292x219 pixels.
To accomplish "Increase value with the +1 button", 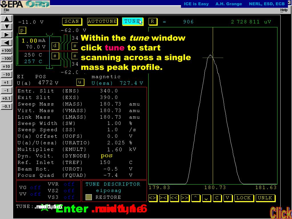I will pos(7,83).
